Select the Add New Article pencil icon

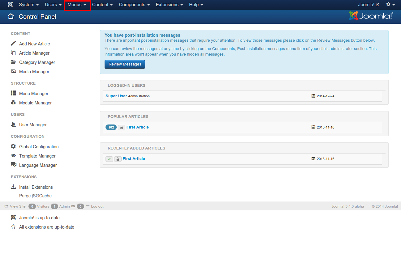[13, 44]
